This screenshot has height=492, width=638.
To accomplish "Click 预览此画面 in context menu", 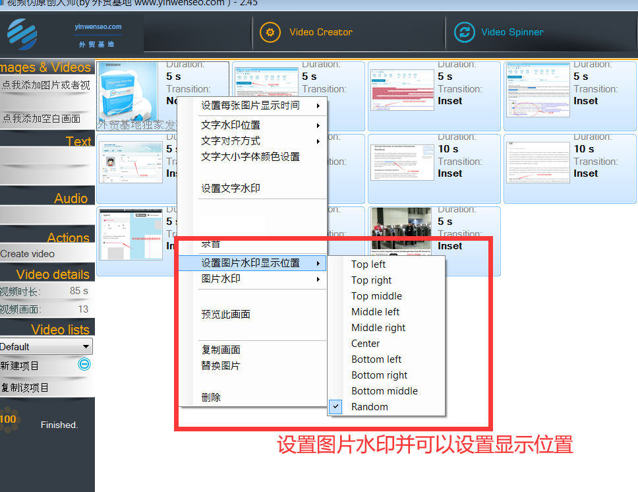I will point(226,315).
